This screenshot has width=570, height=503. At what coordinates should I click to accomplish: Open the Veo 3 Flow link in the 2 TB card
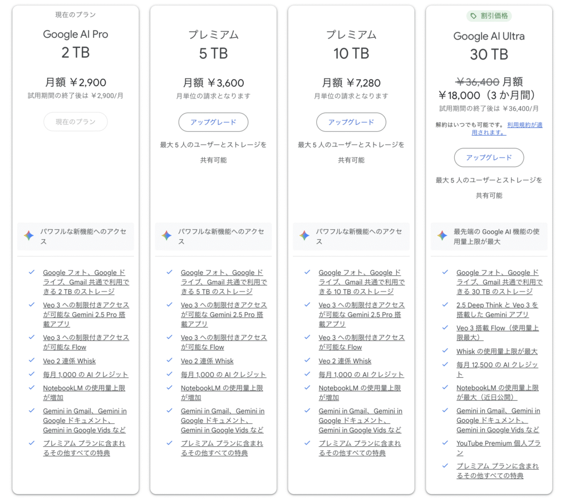click(x=86, y=342)
